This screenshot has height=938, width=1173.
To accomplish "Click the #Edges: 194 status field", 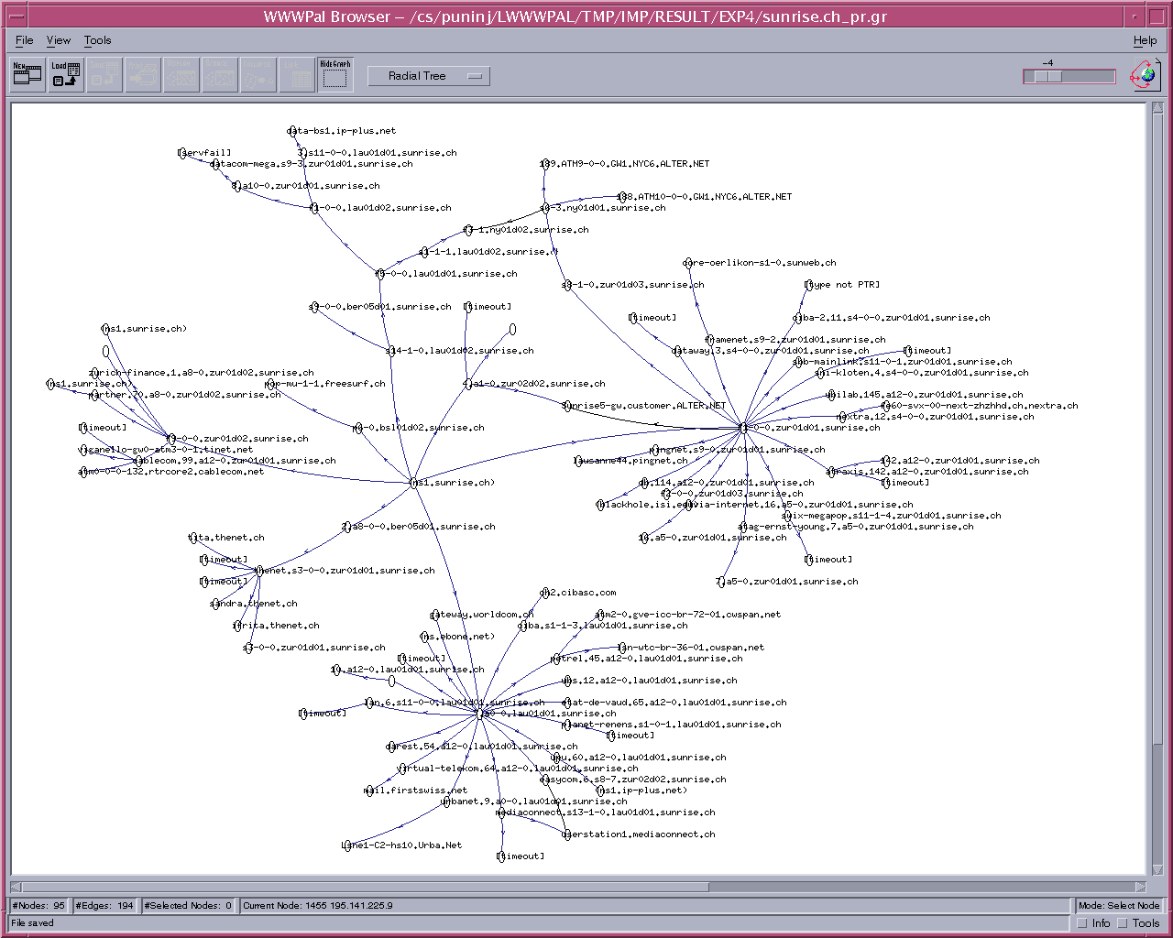I will [x=104, y=905].
